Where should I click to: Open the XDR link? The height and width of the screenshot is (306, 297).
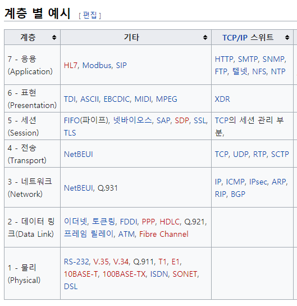222,99
